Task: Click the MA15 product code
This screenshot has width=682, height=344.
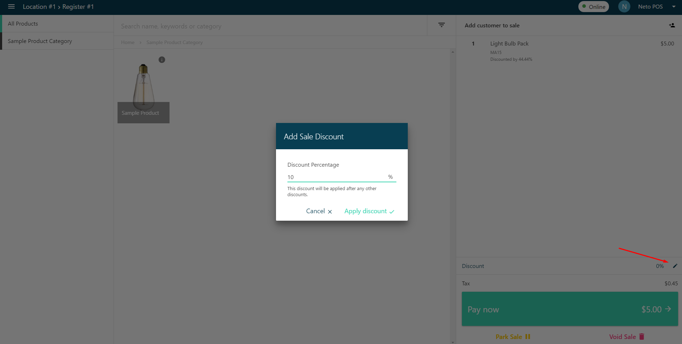Action: 496,52
